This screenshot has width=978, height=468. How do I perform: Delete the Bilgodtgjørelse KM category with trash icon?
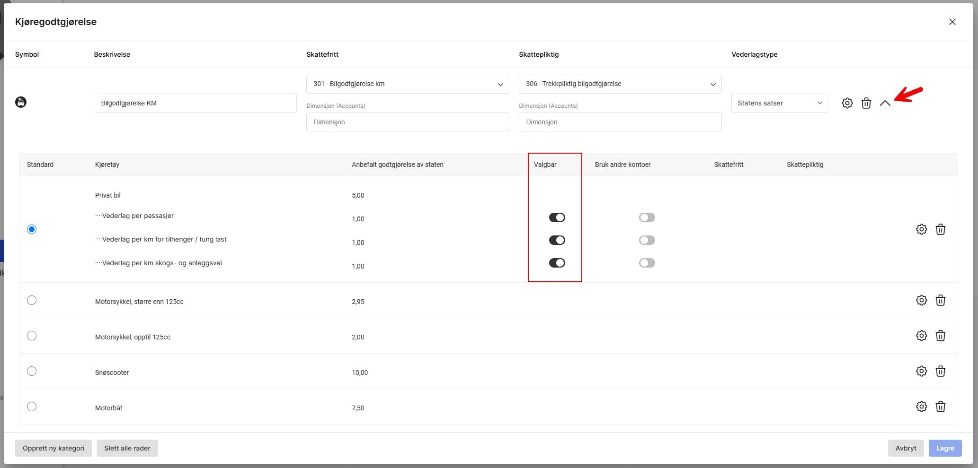point(866,103)
